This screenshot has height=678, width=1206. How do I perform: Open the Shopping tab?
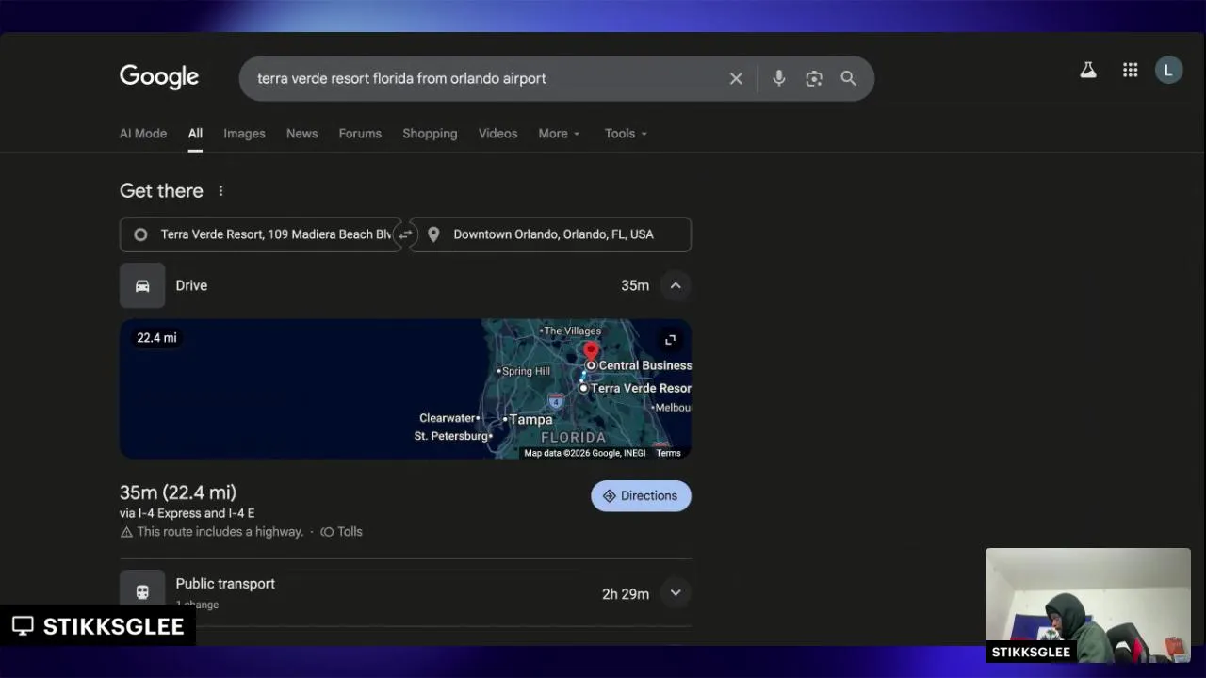point(430,134)
